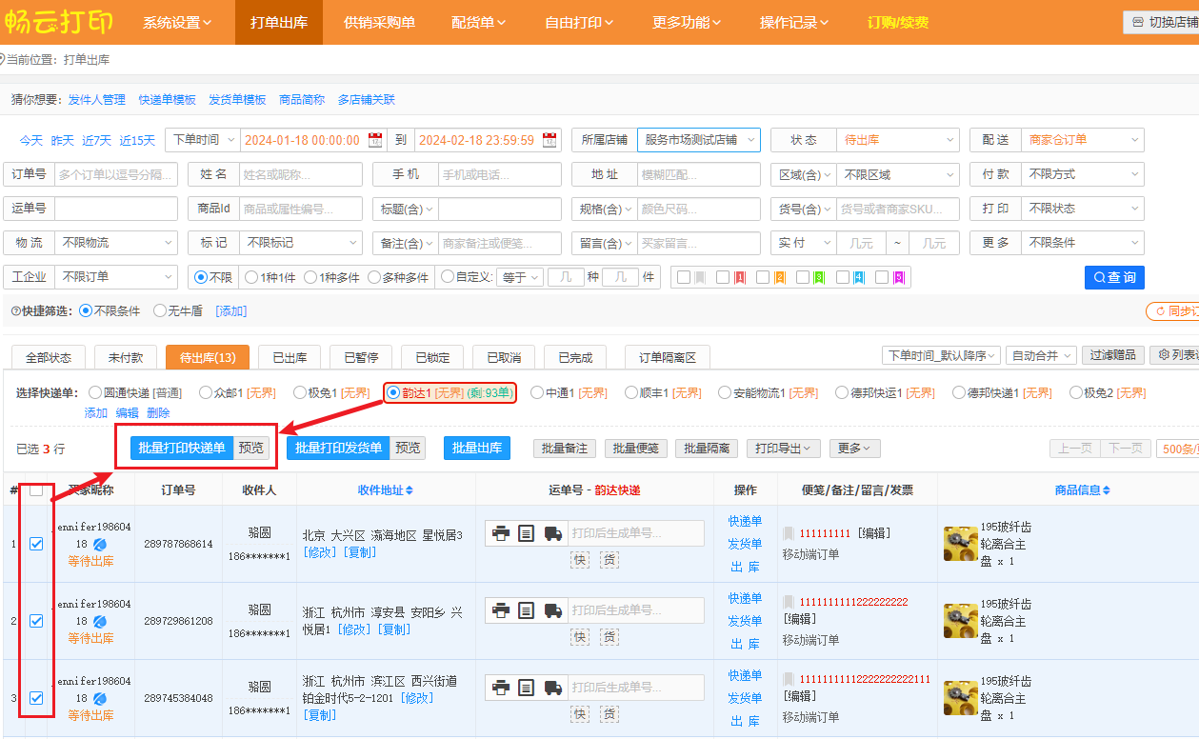1199x739 pixels.
Task: Expand the 所属店铺 store dropdown
Action: coord(698,140)
